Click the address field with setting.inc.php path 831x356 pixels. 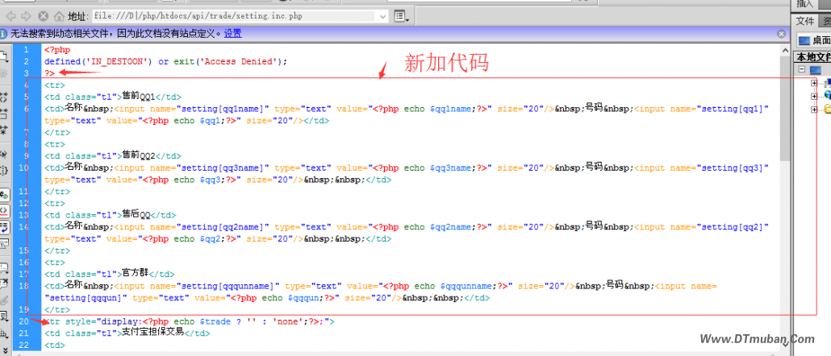[x=234, y=15]
